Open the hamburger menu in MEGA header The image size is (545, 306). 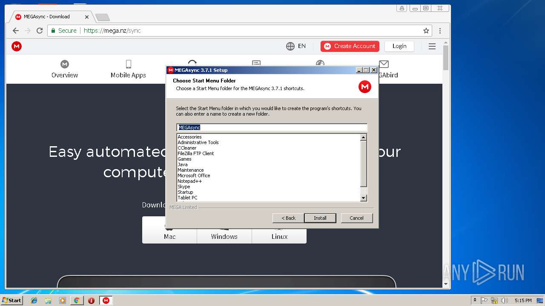coord(432,46)
